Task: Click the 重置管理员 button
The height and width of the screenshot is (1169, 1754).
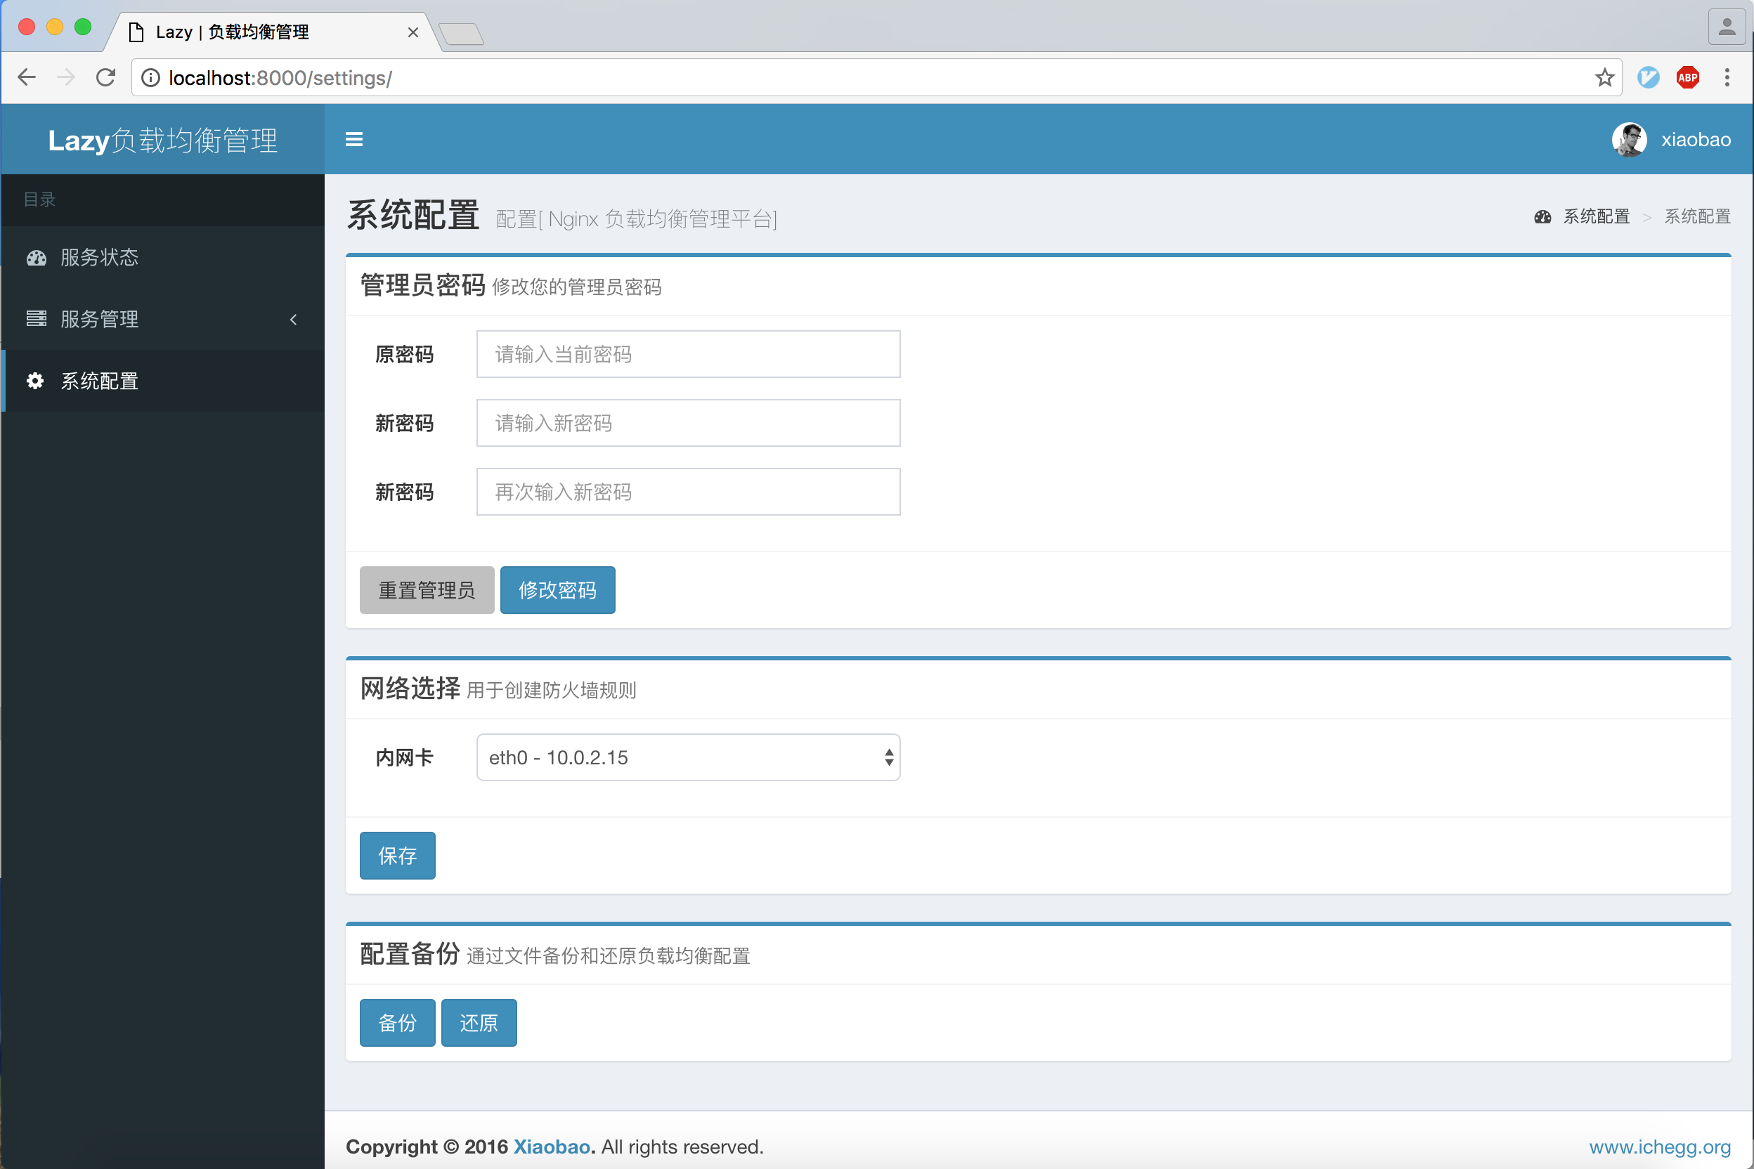Action: point(427,589)
